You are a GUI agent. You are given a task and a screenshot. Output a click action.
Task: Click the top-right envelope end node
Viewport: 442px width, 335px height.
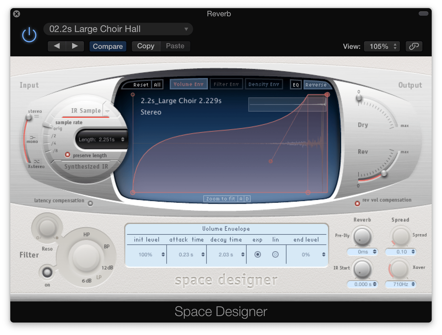(x=327, y=95)
